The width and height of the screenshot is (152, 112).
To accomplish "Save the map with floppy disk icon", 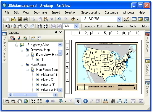I will (20, 19).
